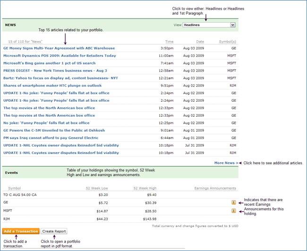Select the '15 of 110 for News' count text
The image size is (307, 251).
pos(25,41)
